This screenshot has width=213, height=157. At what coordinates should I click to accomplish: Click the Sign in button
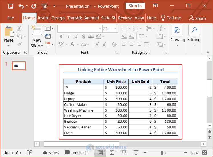point(135,6)
